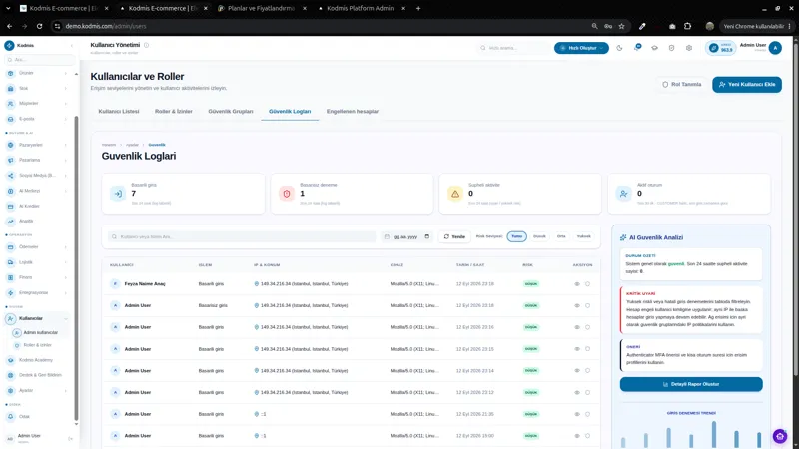Open the Admin User avatar in header
This screenshot has height=449, width=799.
tap(775, 48)
